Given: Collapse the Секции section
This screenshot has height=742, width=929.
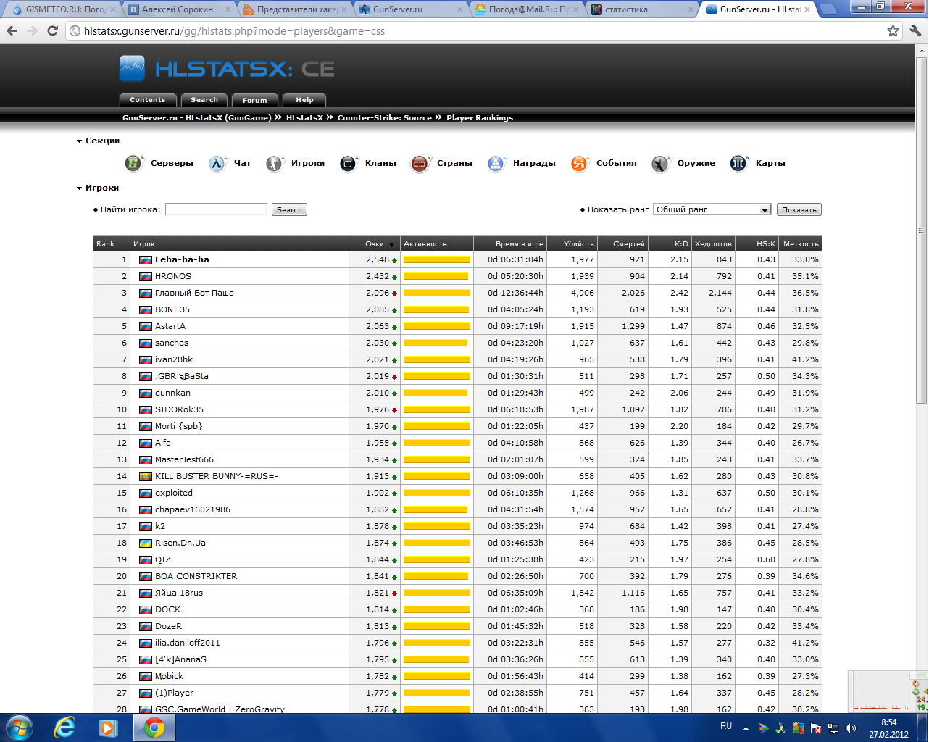Looking at the screenshot, I should point(80,141).
